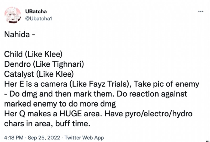The height and width of the screenshot is (142, 210).
Task: Click the 'Catalyst (Like Klee)' line
Action: pos(39,74)
